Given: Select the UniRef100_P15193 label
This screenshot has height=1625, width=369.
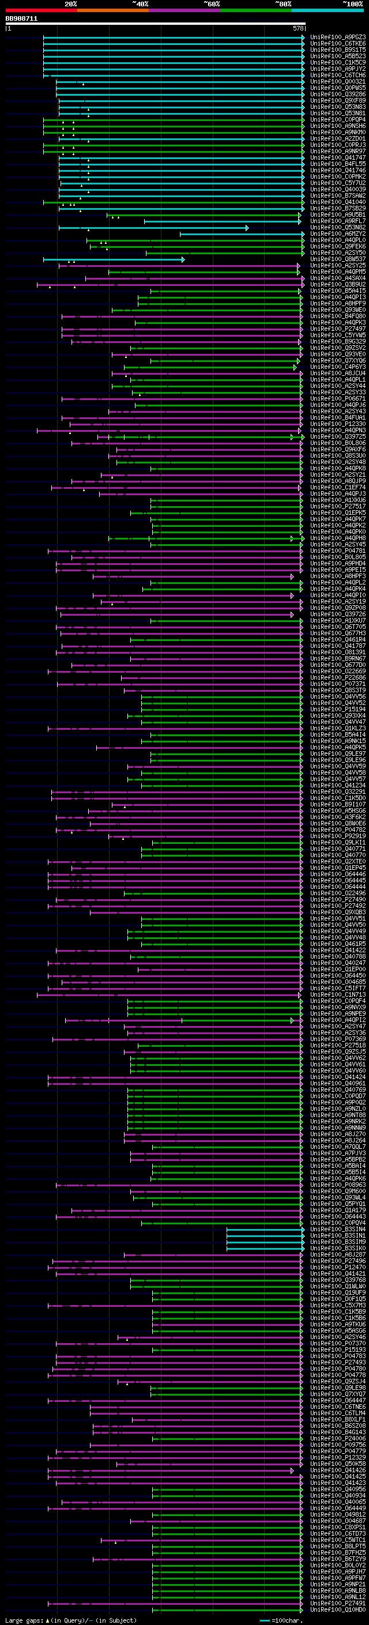Looking at the screenshot, I should point(338,1350).
